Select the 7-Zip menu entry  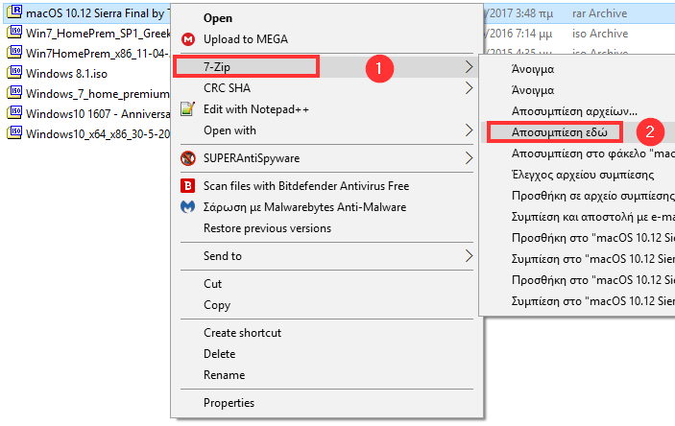(217, 67)
